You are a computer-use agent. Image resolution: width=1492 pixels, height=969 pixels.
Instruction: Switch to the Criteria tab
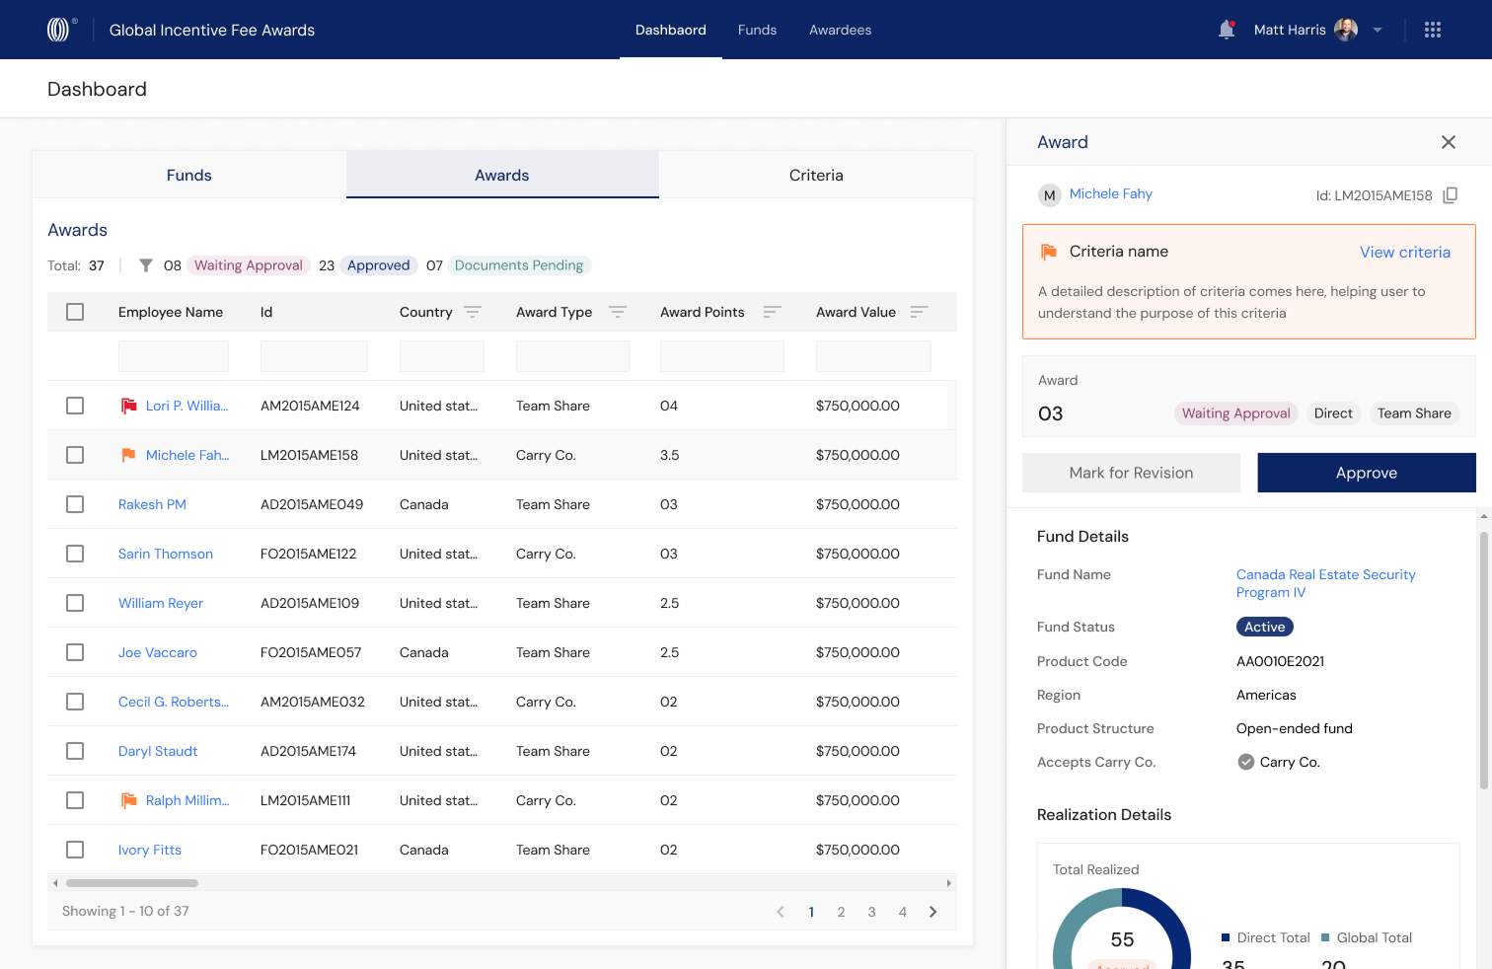816,175
